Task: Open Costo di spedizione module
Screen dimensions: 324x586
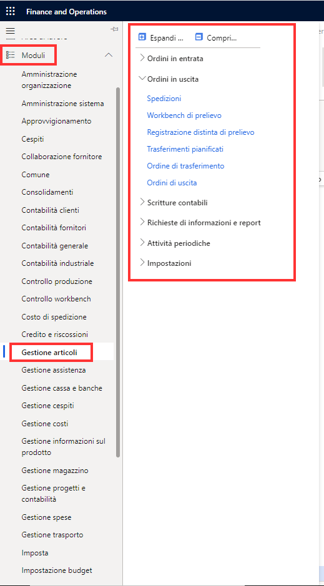Action: [x=54, y=317]
